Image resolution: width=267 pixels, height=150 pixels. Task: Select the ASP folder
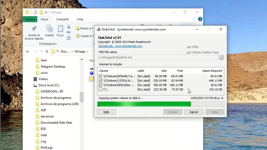(x=43, y=110)
